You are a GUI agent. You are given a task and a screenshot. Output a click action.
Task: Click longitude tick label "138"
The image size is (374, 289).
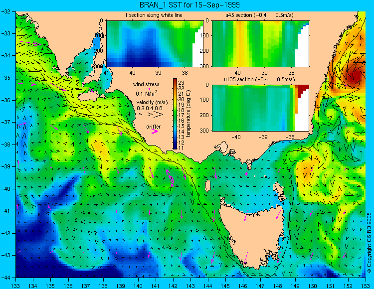coord(103,286)
